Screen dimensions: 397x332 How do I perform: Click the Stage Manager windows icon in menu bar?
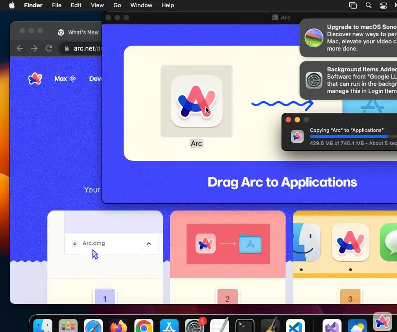point(353,5)
